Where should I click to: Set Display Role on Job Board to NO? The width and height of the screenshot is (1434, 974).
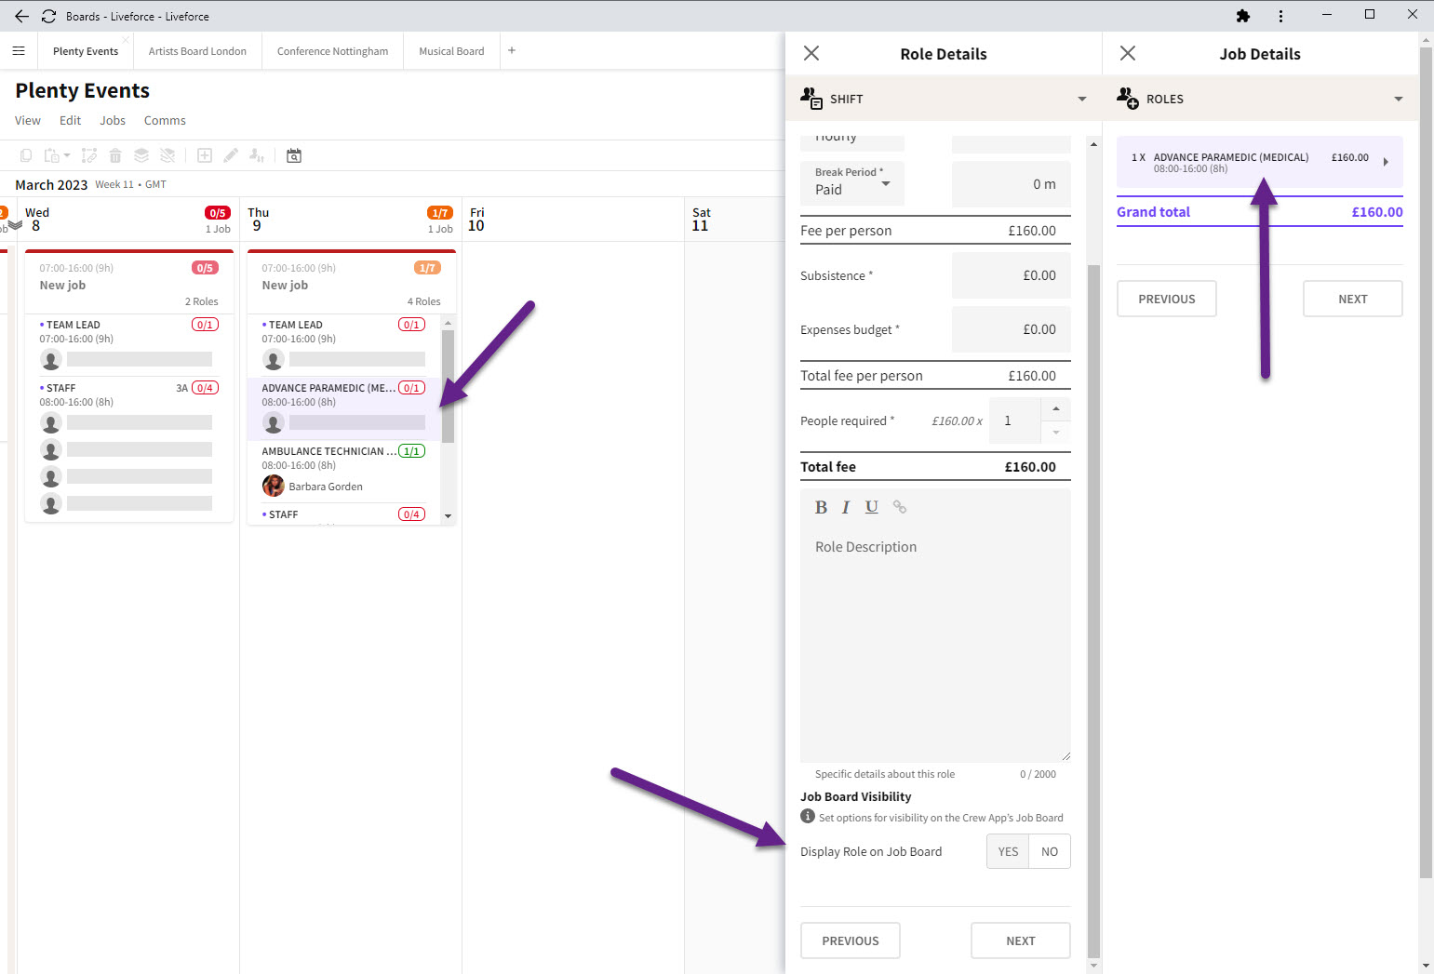point(1049,851)
